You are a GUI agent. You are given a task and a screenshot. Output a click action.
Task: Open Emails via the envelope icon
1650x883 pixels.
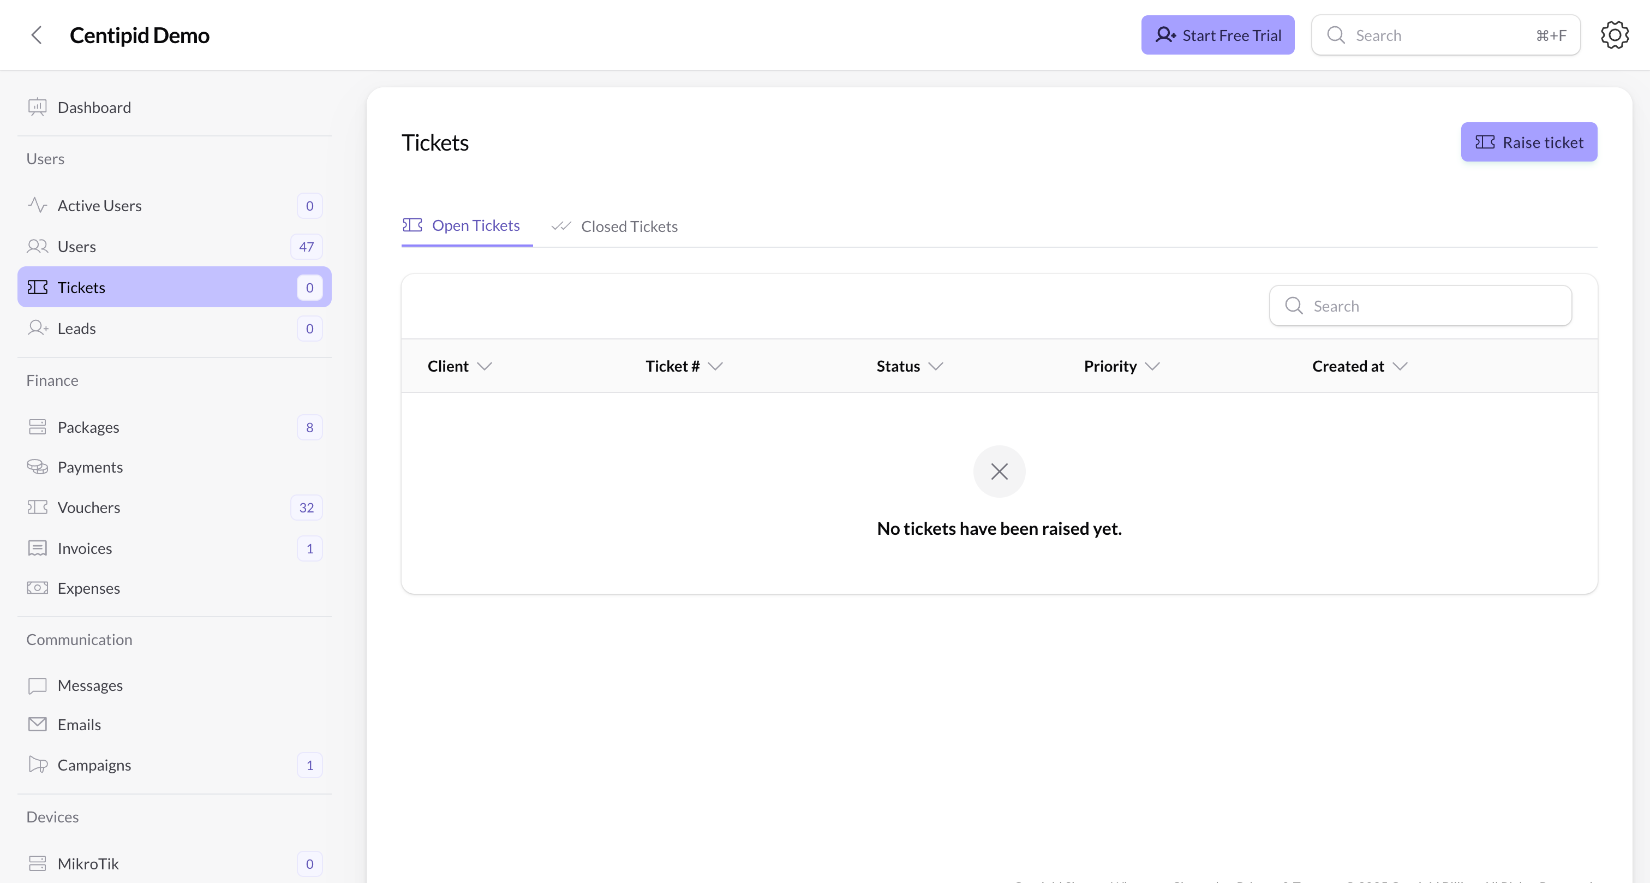click(37, 724)
